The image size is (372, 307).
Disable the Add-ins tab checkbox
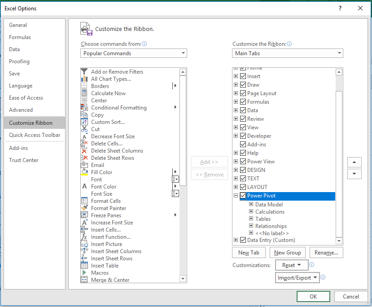click(x=243, y=144)
